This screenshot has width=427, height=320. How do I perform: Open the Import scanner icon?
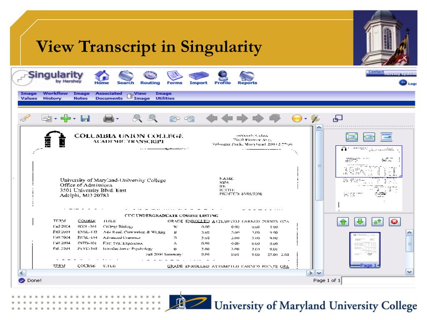click(198, 77)
